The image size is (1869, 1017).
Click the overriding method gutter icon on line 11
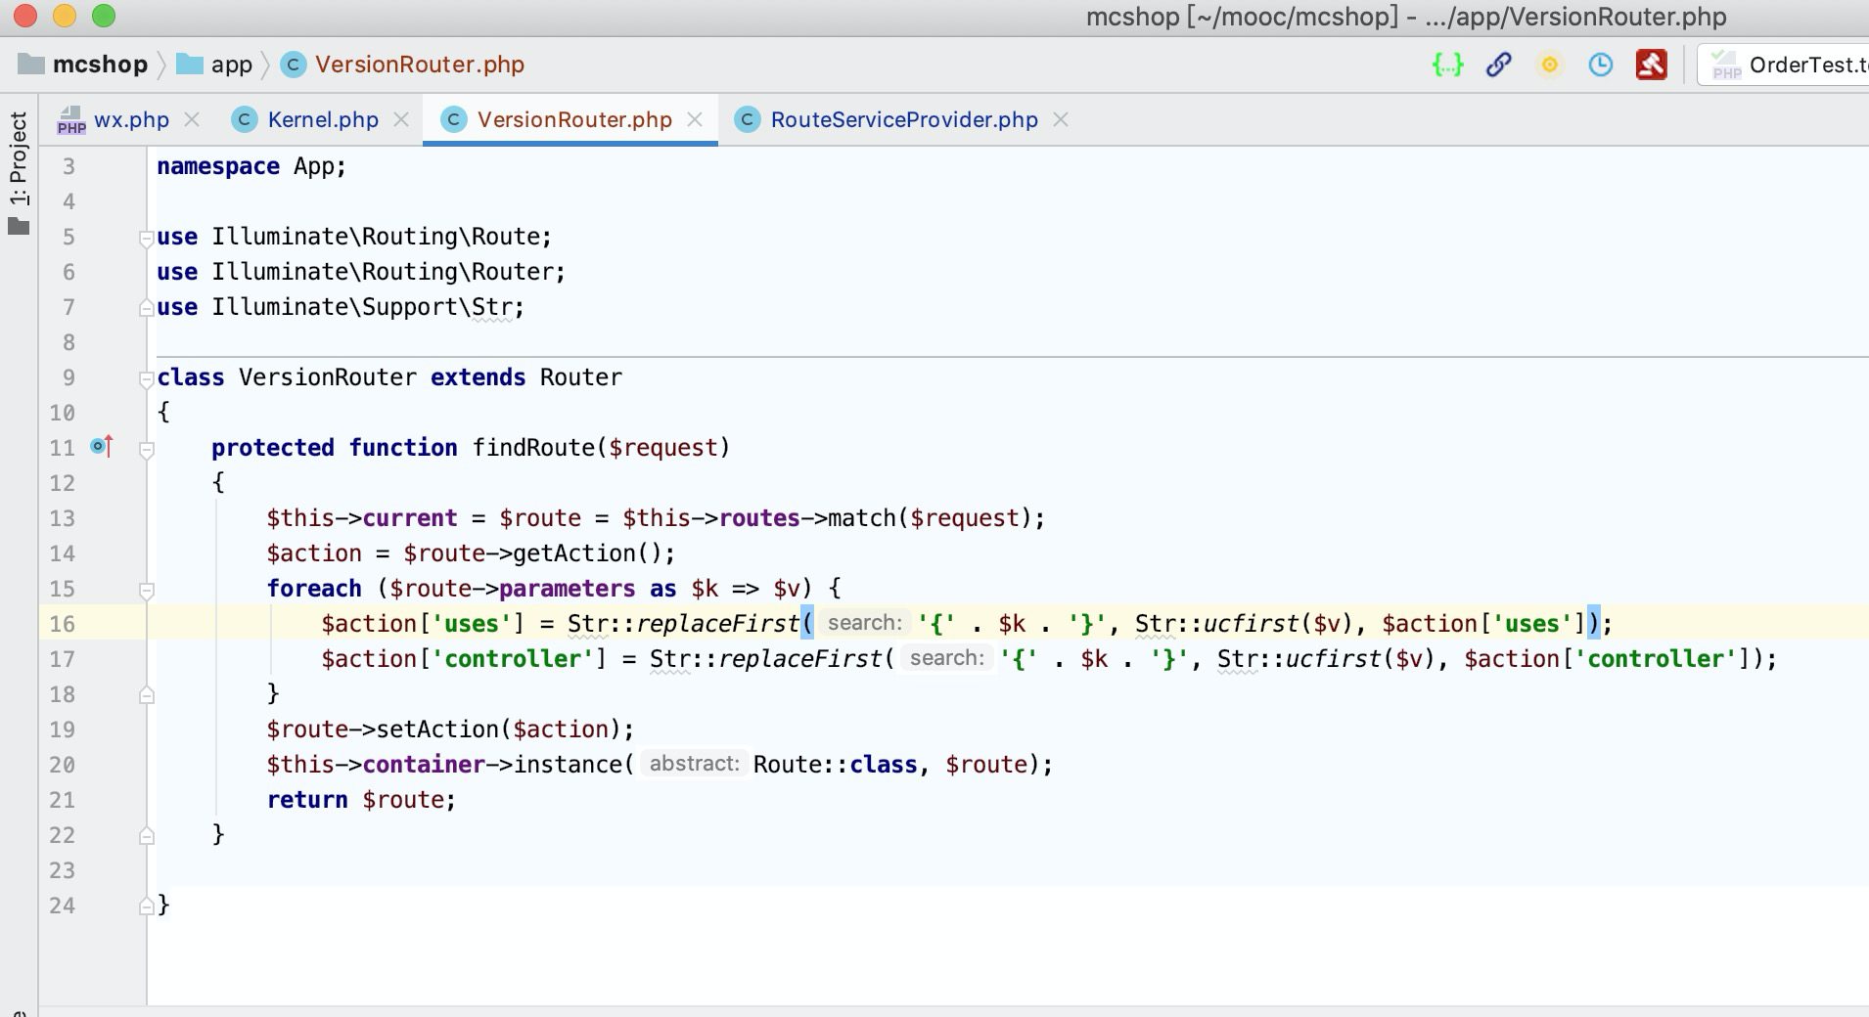103,447
